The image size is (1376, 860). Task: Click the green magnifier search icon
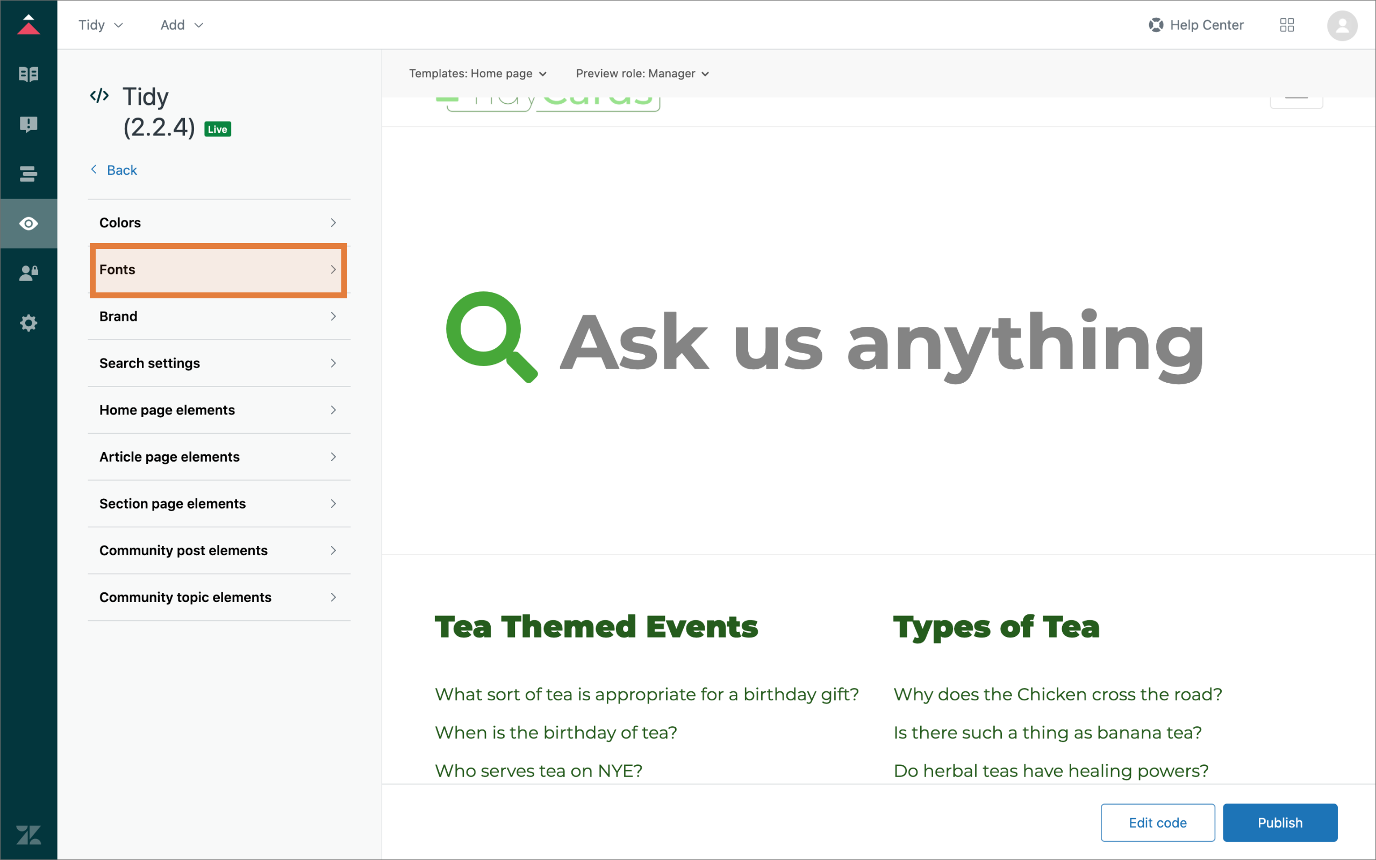tap(491, 336)
